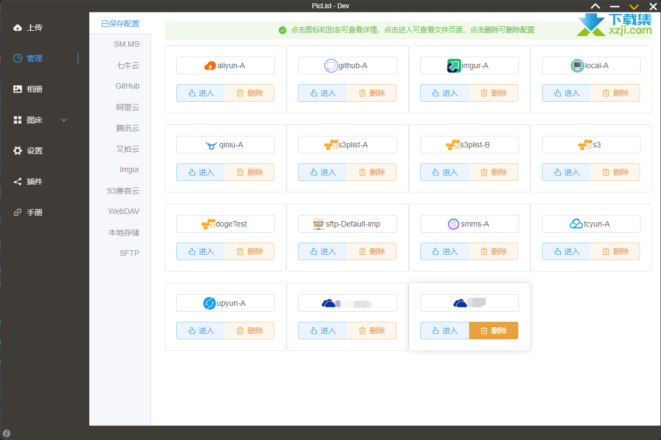This screenshot has width=661, height=440.
Task: Open the 手册 manual page
Action: tap(35, 212)
